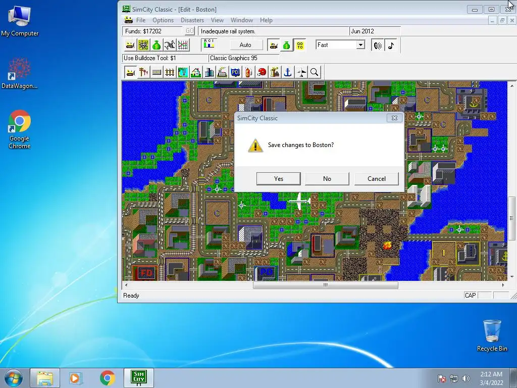Open the Disasters menu
This screenshot has width=517, height=388.
pyautogui.click(x=192, y=20)
